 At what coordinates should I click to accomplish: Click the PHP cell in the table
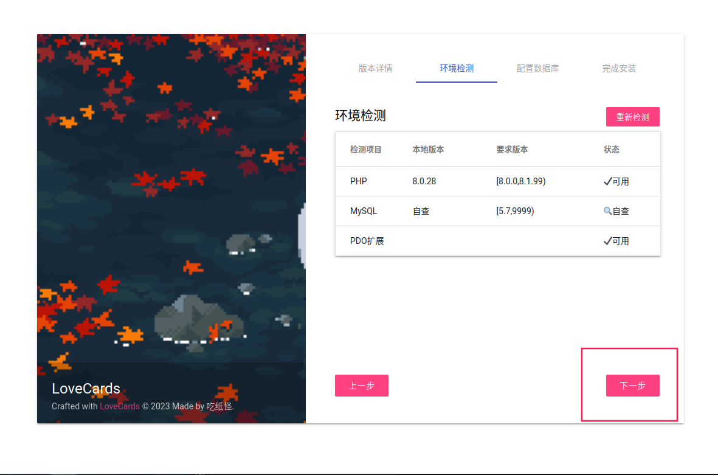pos(359,181)
